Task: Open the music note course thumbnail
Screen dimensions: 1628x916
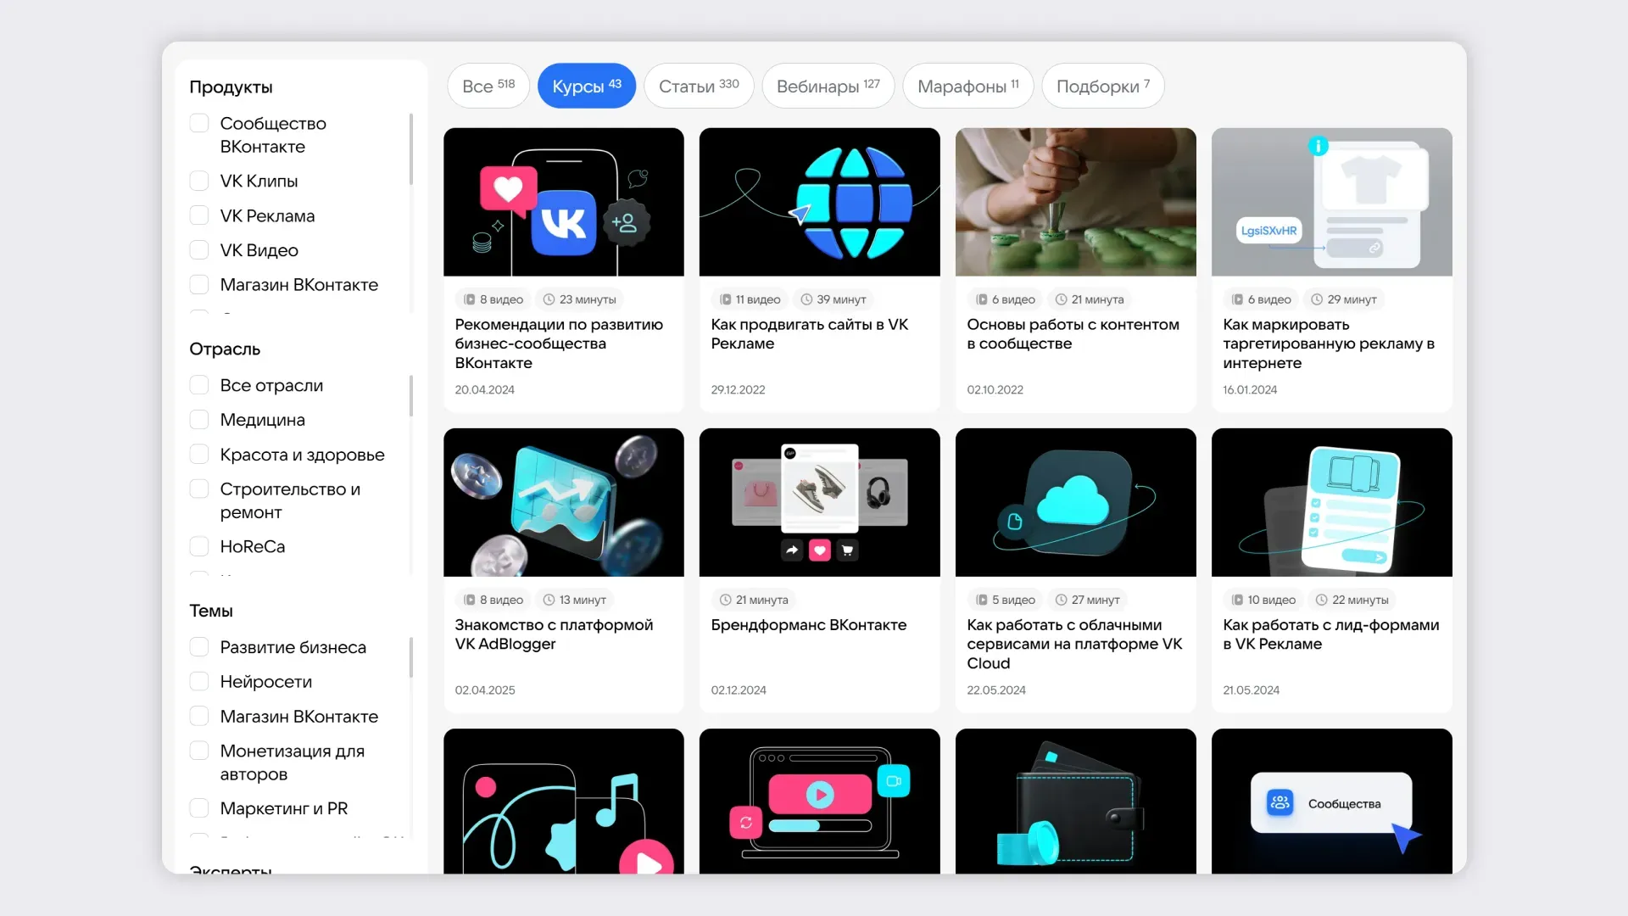Action: [x=564, y=801]
